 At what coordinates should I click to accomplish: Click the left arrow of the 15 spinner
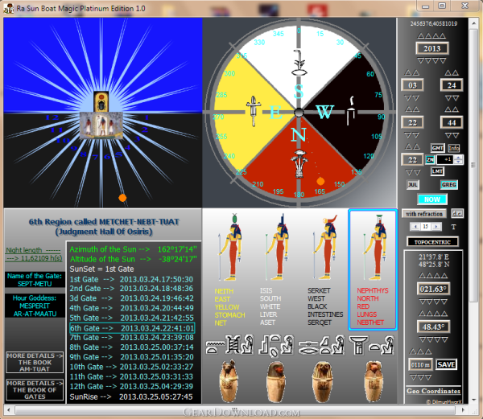click(415, 227)
